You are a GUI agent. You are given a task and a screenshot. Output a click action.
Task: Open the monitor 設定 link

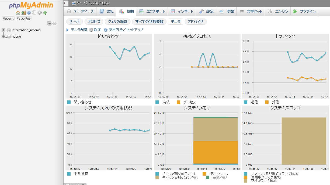(x=98, y=30)
